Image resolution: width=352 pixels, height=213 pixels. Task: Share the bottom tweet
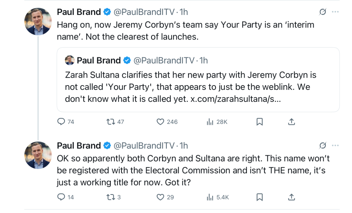coord(291,197)
